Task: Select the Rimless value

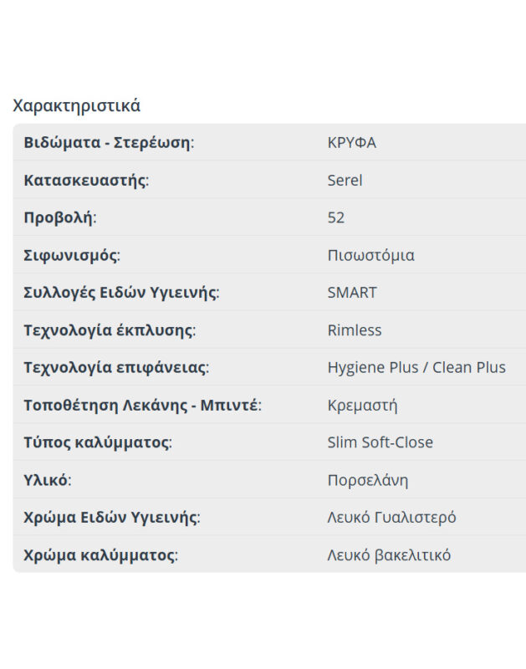Action: [x=355, y=330]
